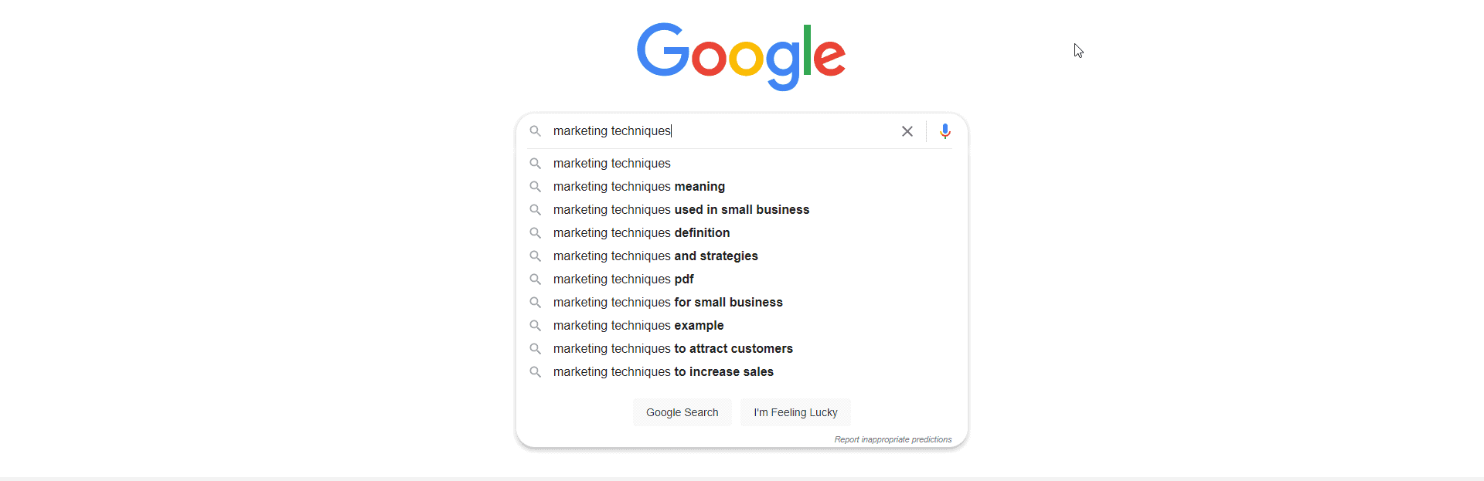Select suggestion 'marketing techniques pdf'
This screenshot has width=1484, height=481.
[x=623, y=279]
